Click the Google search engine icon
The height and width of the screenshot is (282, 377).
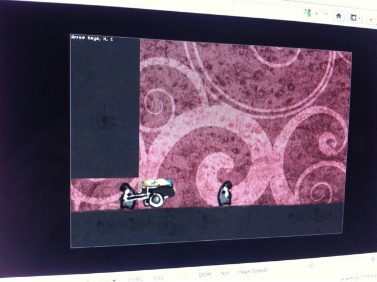tap(307, 12)
